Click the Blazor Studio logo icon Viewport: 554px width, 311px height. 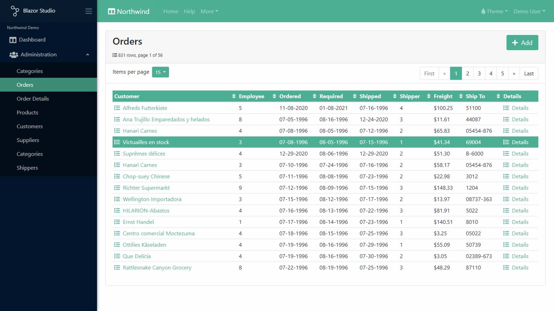pyautogui.click(x=15, y=11)
